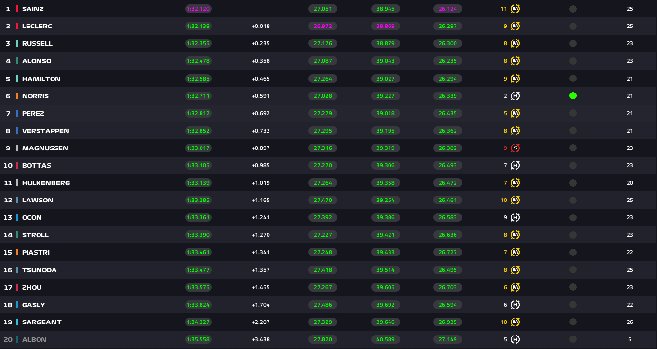This screenshot has width=657, height=349.
Task: Click Perez's medium tyre icon
Action: pos(515,113)
